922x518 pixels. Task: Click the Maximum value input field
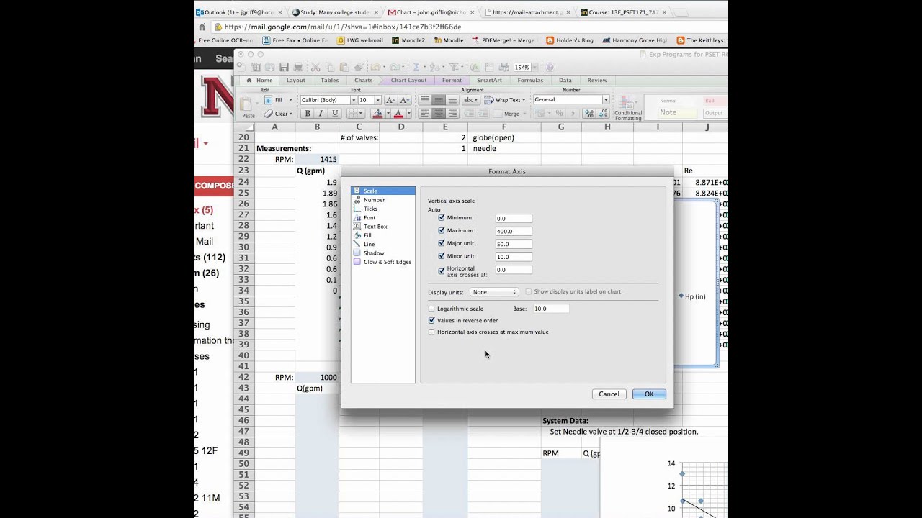pos(514,231)
